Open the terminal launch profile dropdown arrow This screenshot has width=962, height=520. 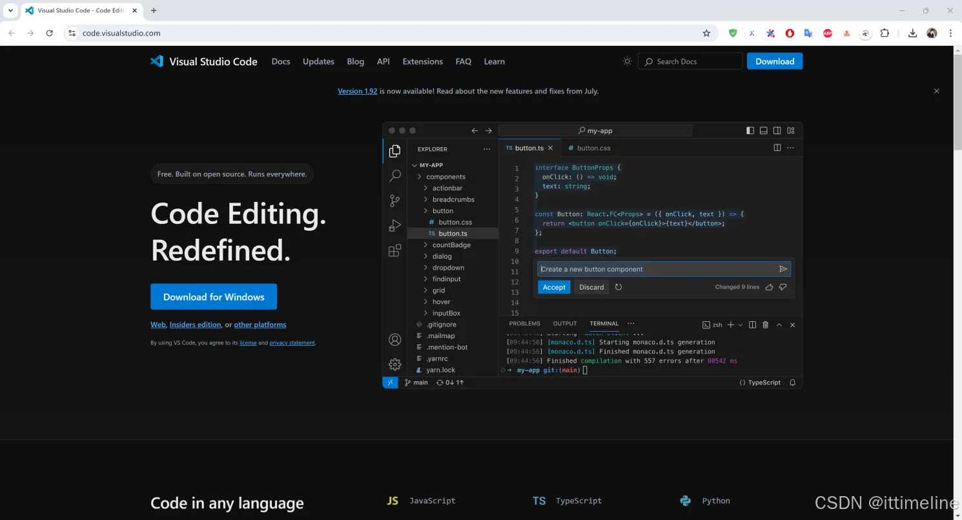[x=741, y=325]
